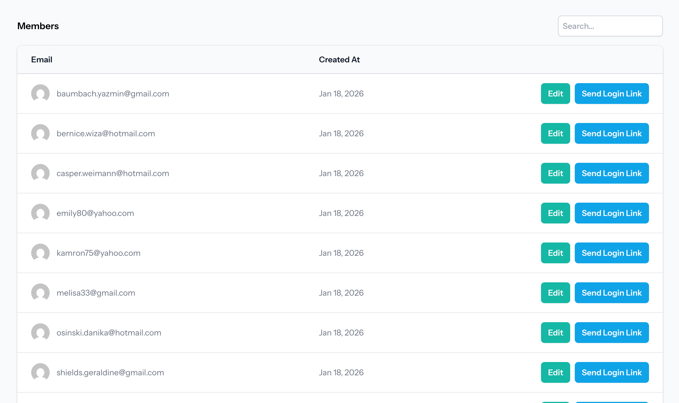Send login link to shields.geraldine@gmail.com
The height and width of the screenshot is (403, 679).
(612, 372)
